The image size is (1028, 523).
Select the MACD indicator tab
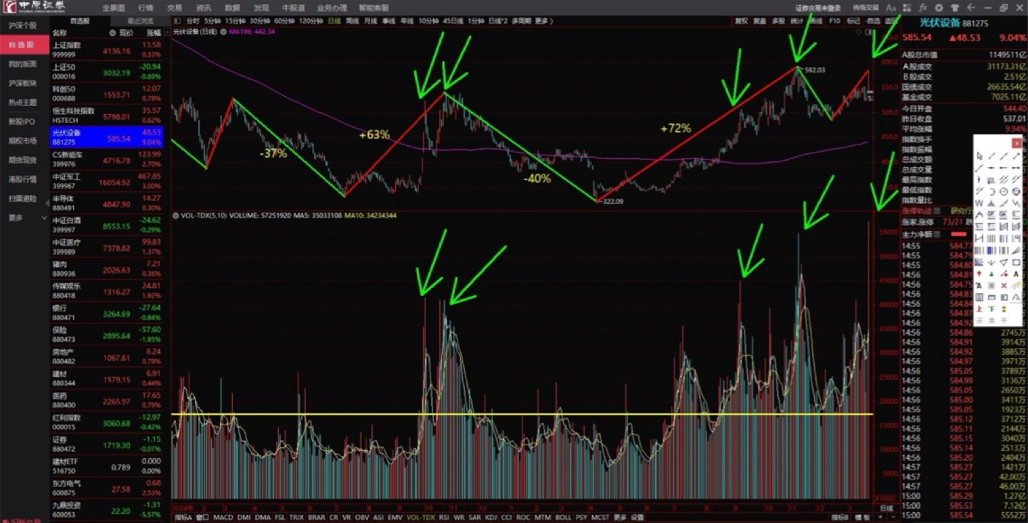(223, 518)
